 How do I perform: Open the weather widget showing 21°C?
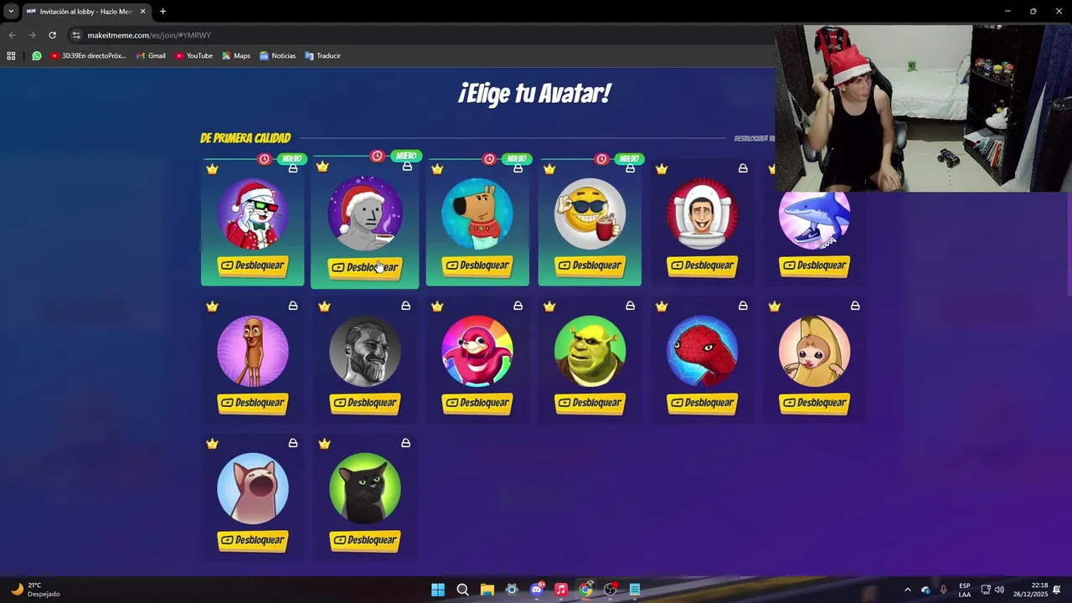pyautogui.click(x=36, y=590)
